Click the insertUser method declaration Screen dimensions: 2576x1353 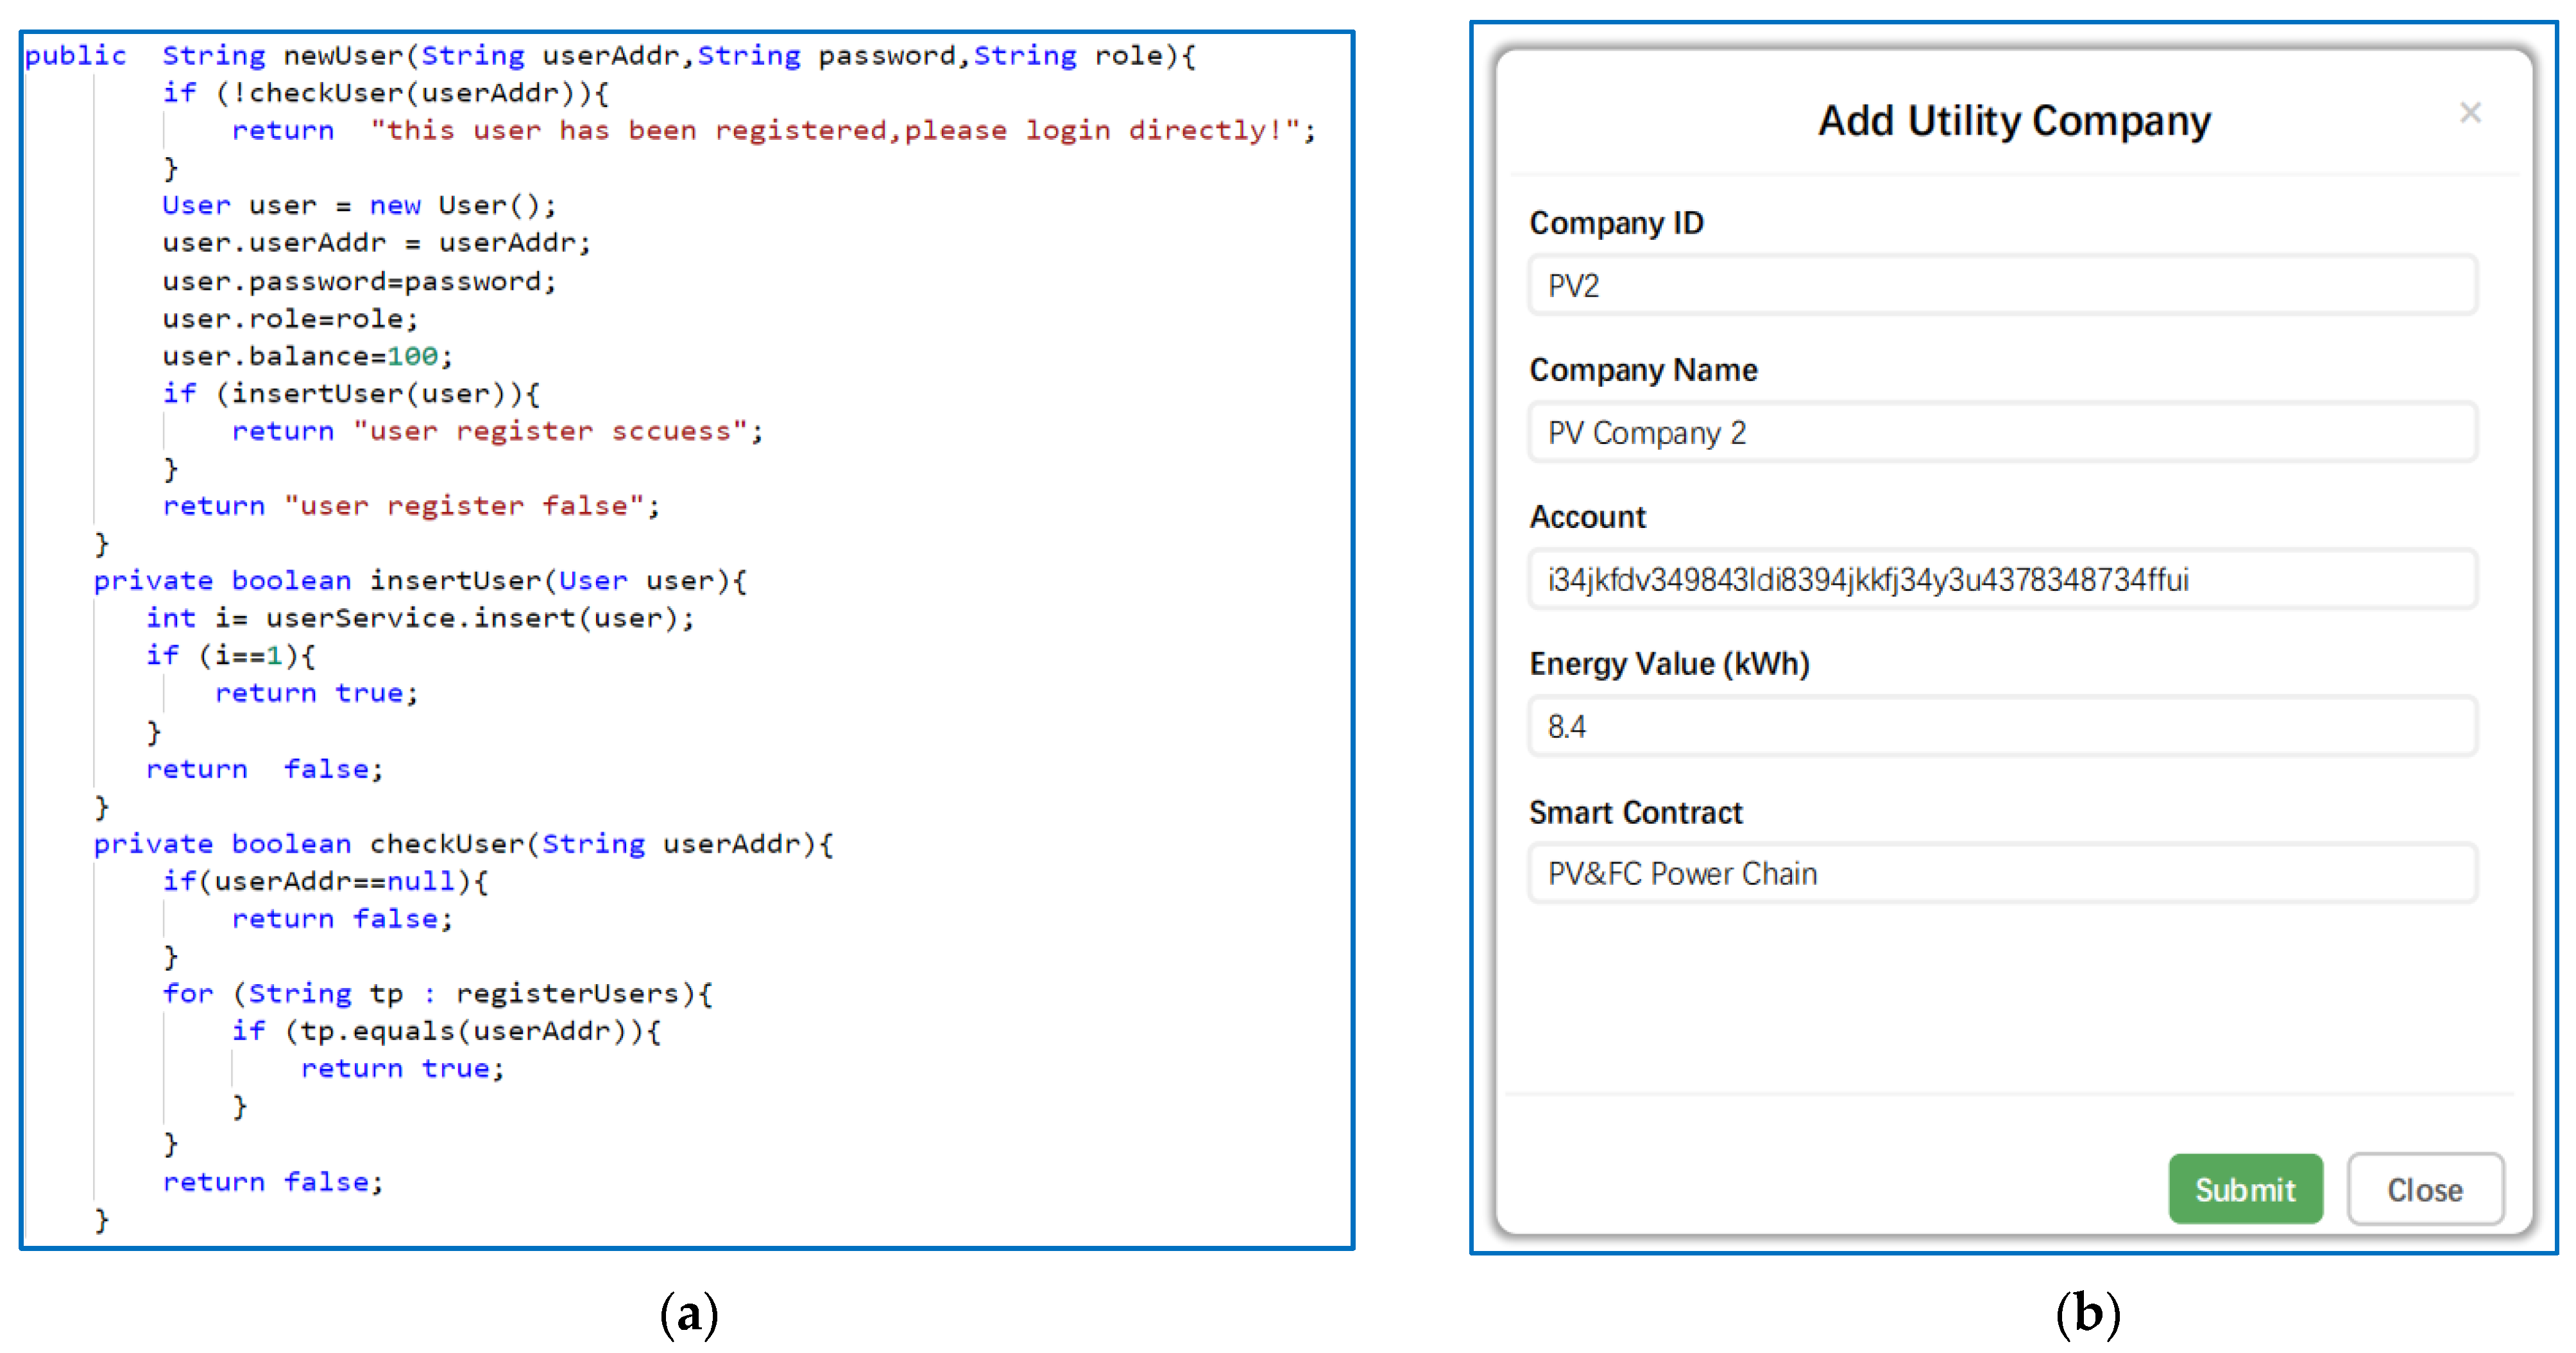pyautogui.click(x=420, y=581)
